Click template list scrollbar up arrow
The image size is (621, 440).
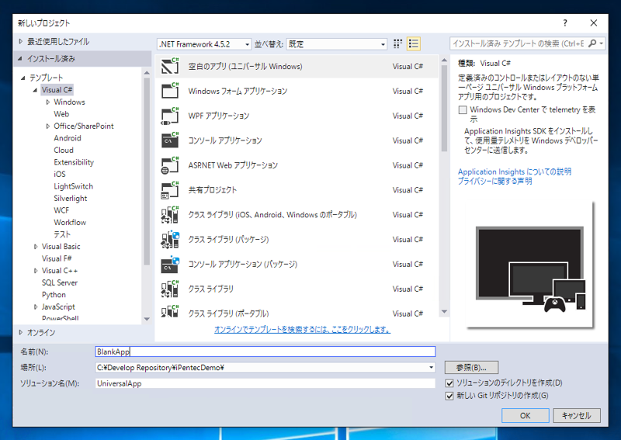tap(444, 61)
